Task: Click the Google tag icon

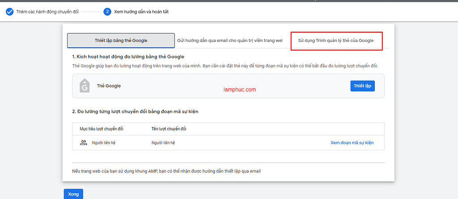Action: pyautogui.click(x=85, y=86)
